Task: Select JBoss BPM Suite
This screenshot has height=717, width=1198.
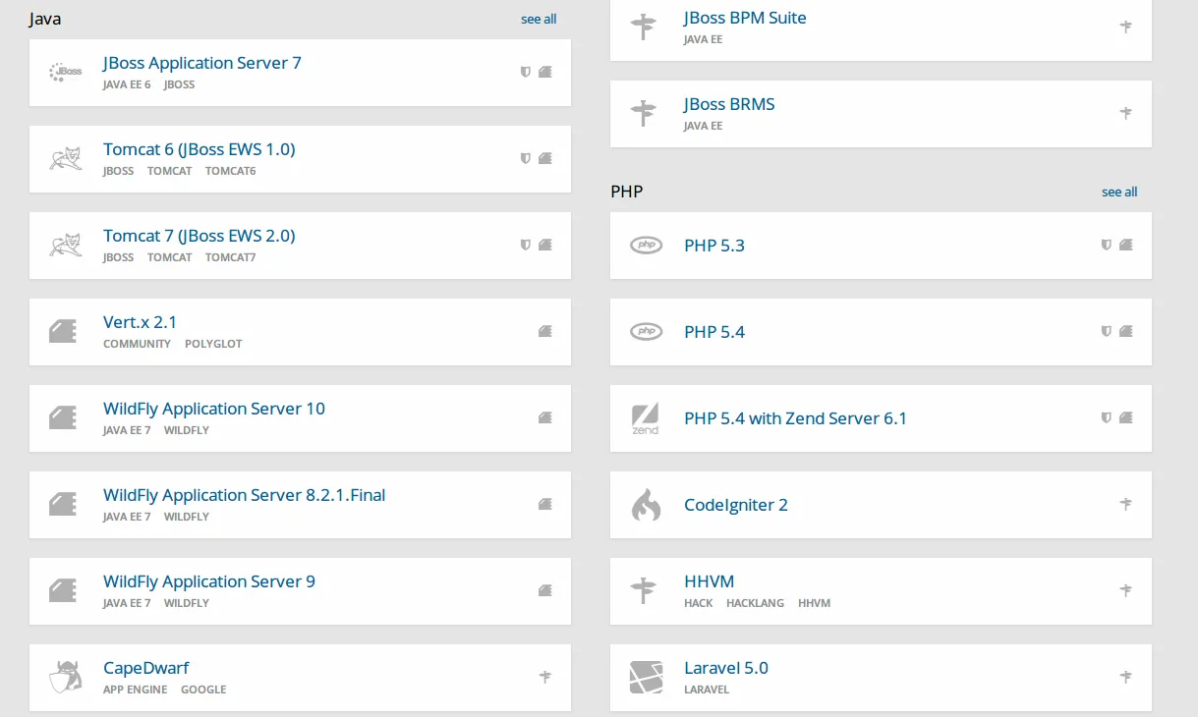Action: pyautogui.click(x=745, y=18)
